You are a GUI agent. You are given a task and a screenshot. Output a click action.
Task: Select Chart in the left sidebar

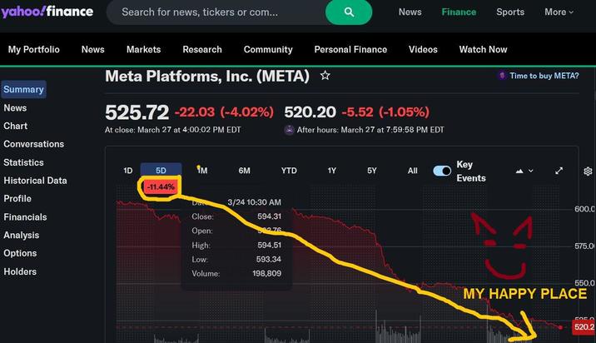[16, 126]
